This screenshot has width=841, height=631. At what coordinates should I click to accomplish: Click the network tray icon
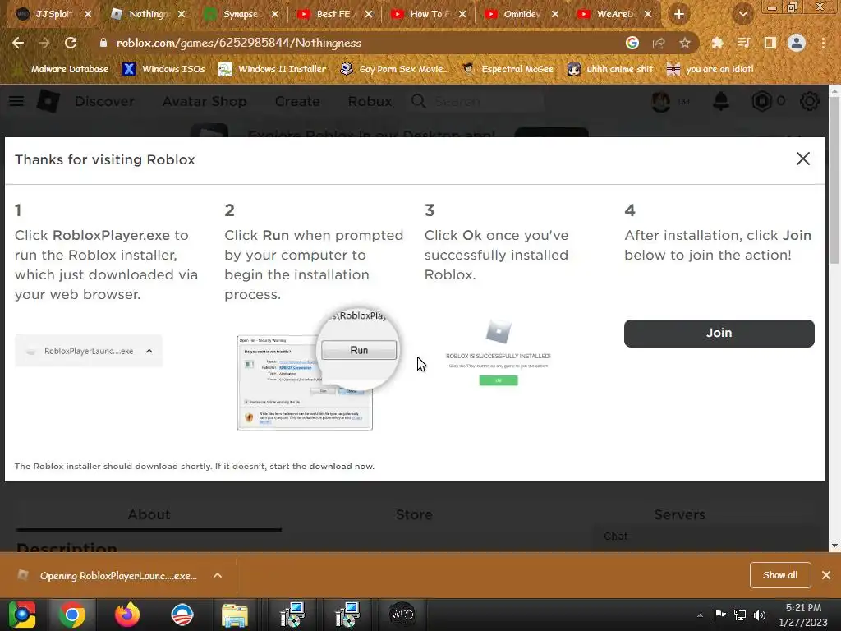tap(740, 615)
